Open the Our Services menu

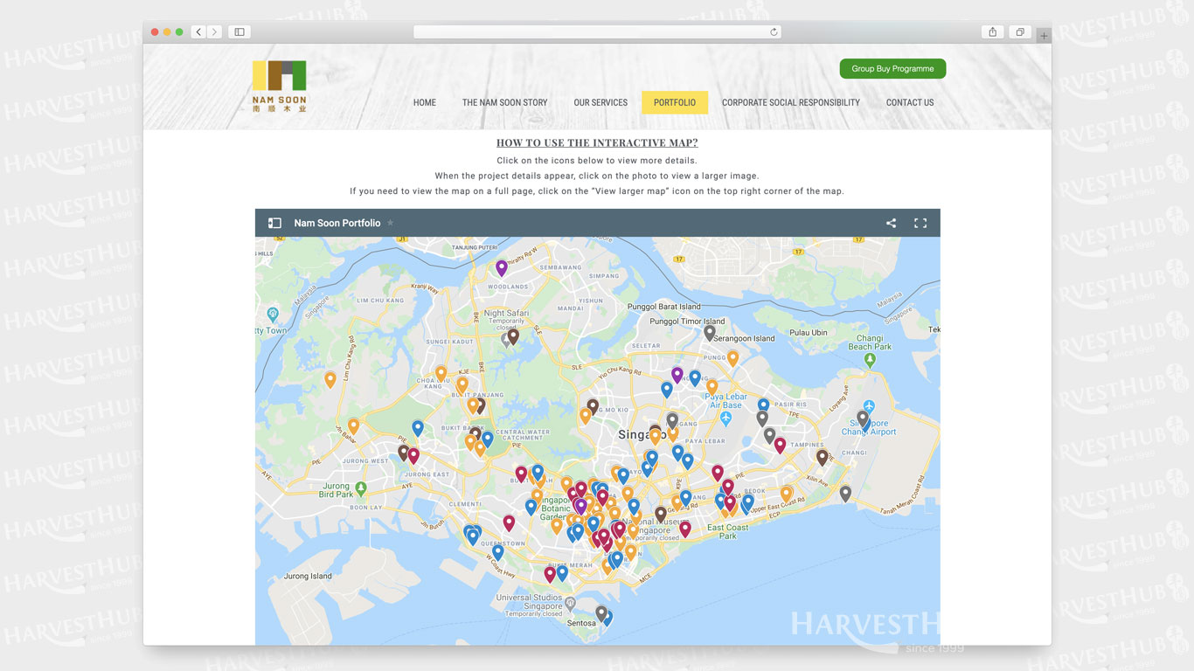click(600, 102)
